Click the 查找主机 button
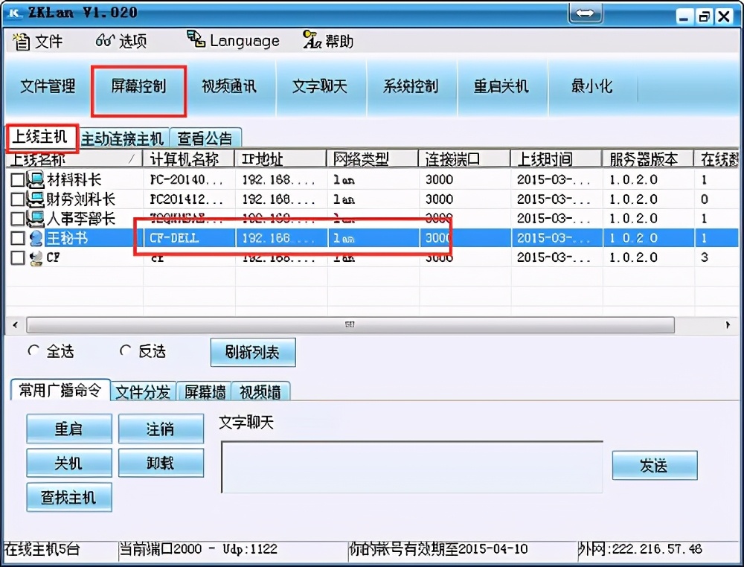The image size is (744, 567). 68,497
